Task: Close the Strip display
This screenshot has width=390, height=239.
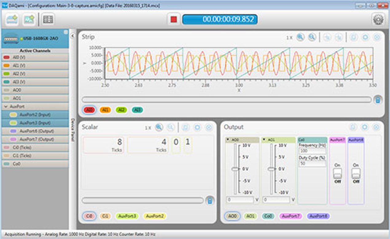Action: [x=376, y=37]
